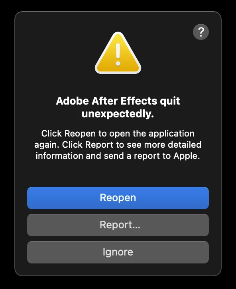Click the question mark help button
The height and width of the screenshot is (289, 236).
201,32
